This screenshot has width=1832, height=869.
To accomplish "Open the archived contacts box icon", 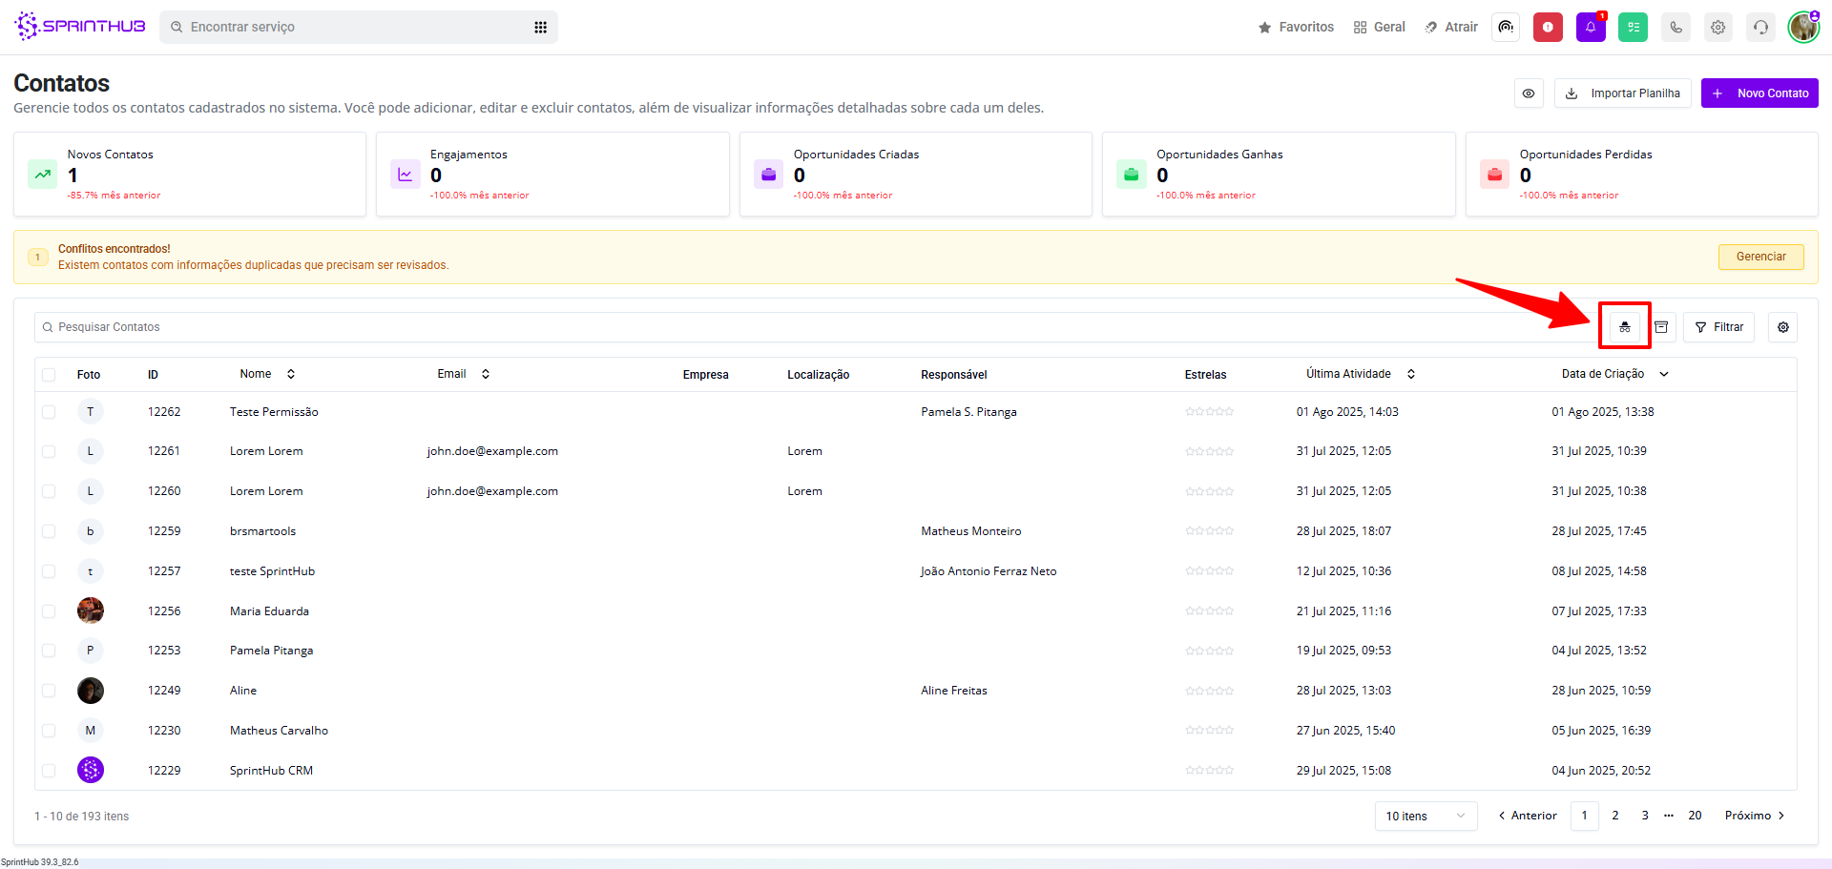I will (x=1661, y=327).
